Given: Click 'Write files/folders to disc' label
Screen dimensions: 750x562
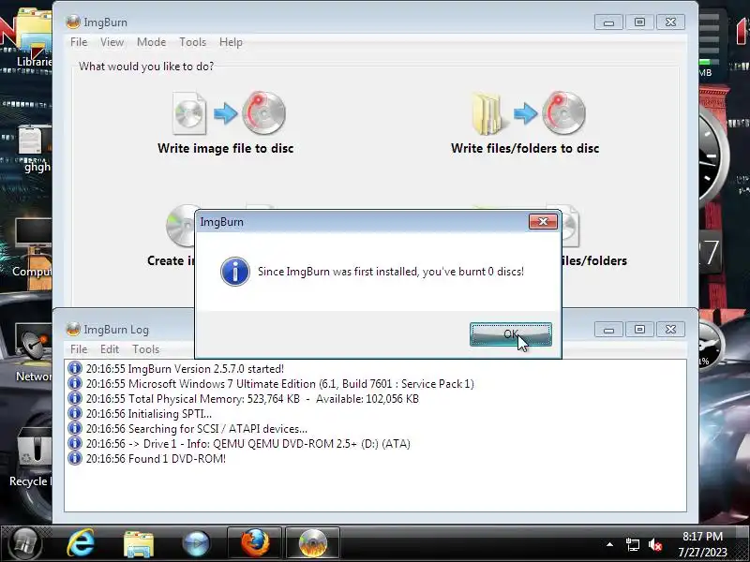Looking at the screenshot, I should (525, 148).
